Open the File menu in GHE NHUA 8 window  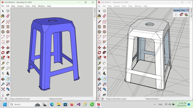(3, 6)
